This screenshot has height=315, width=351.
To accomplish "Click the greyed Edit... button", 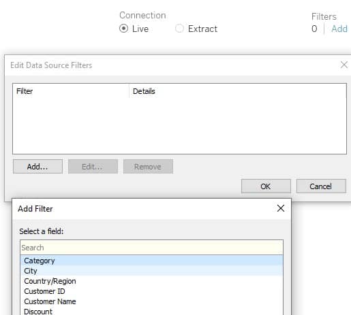I will 93,167.
